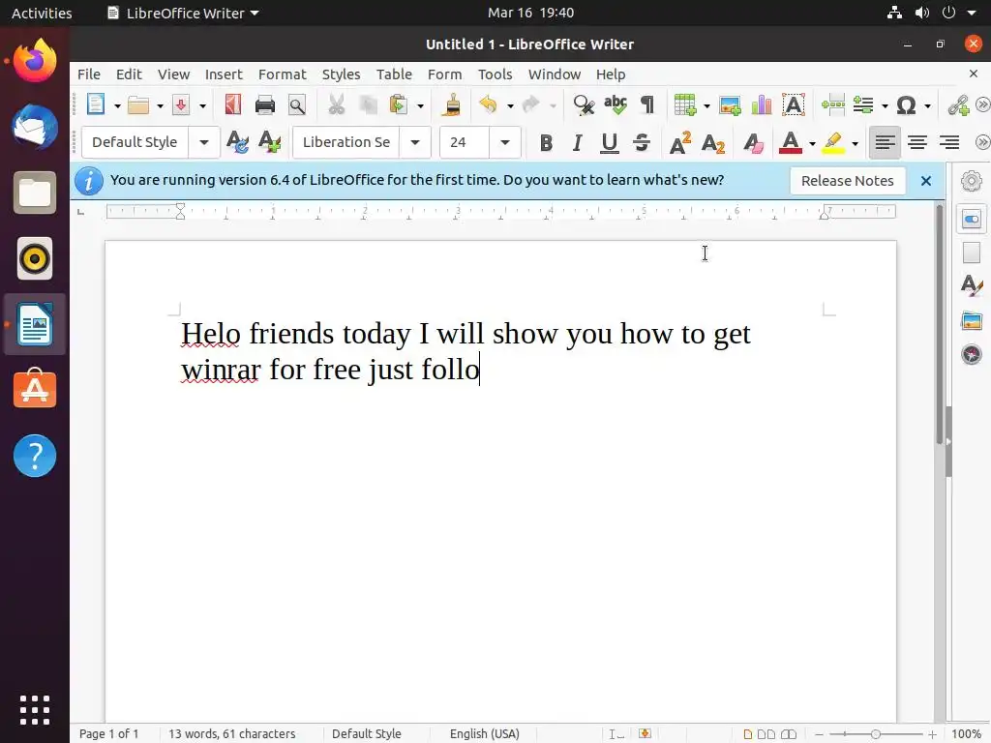Toggle formatting marks (pilcrow)
Image resolution: width=991 pixels, height=743 pixels.
647,104
